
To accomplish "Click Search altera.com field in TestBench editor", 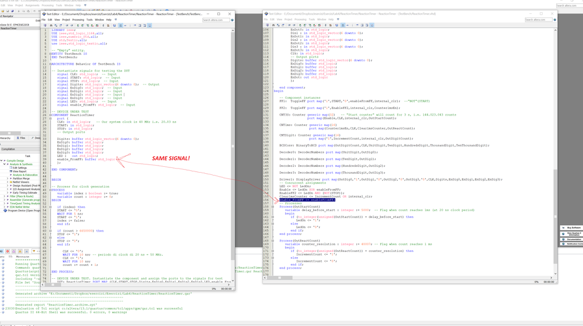I will point(215,20).
